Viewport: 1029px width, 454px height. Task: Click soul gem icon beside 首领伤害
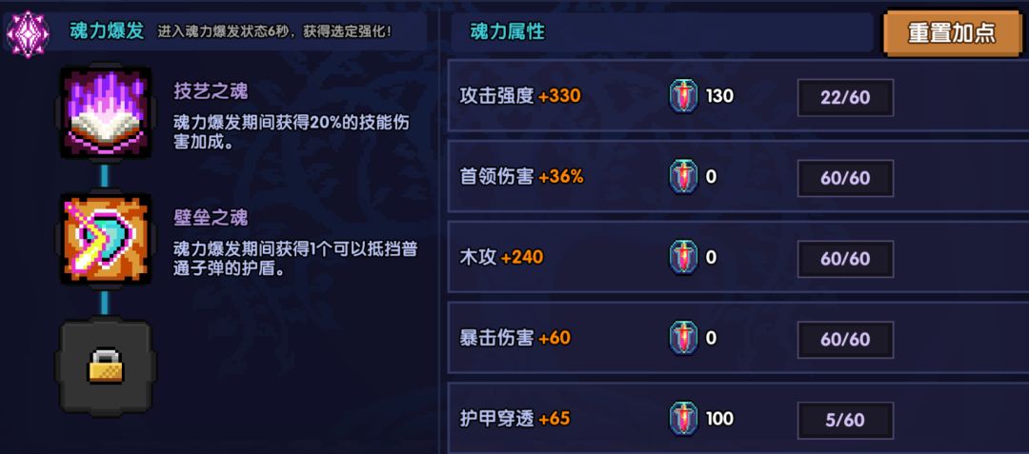682,177
